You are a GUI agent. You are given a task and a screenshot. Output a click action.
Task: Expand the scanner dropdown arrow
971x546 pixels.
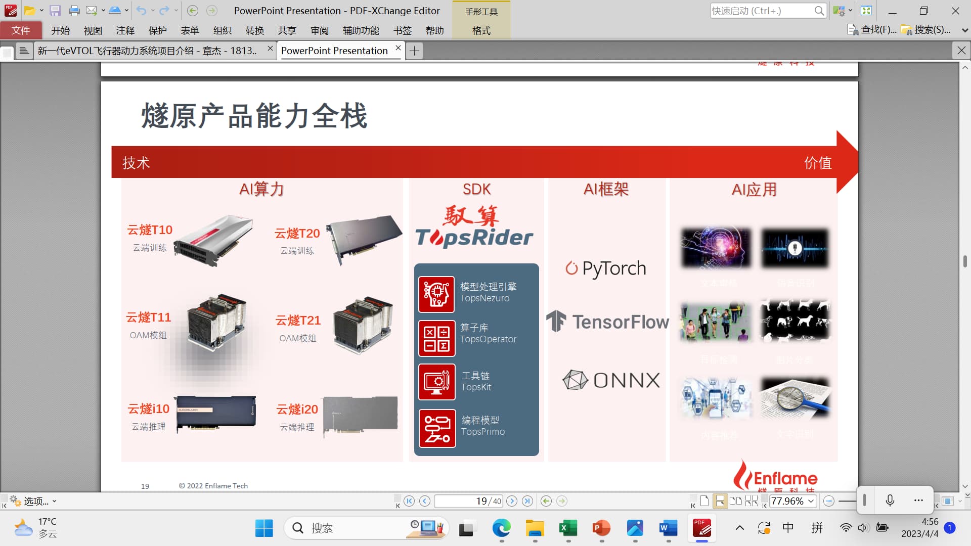pyautogui.click(x=126, y=11)
